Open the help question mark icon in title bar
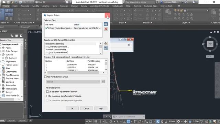Viewport: 220px width, 124px height. (194, 2)
